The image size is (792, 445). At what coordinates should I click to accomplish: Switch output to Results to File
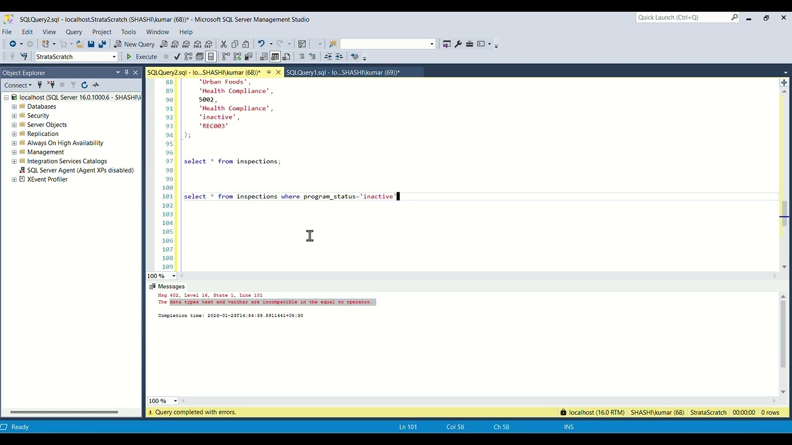pos(286,56)
